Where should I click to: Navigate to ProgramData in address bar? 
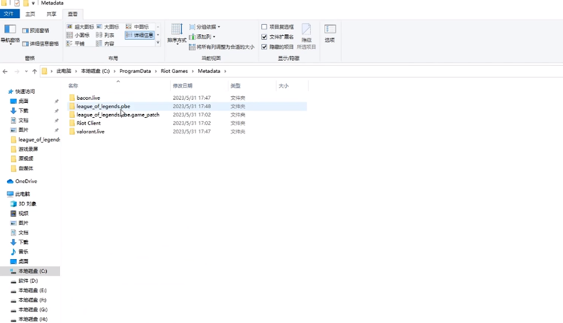135,71
